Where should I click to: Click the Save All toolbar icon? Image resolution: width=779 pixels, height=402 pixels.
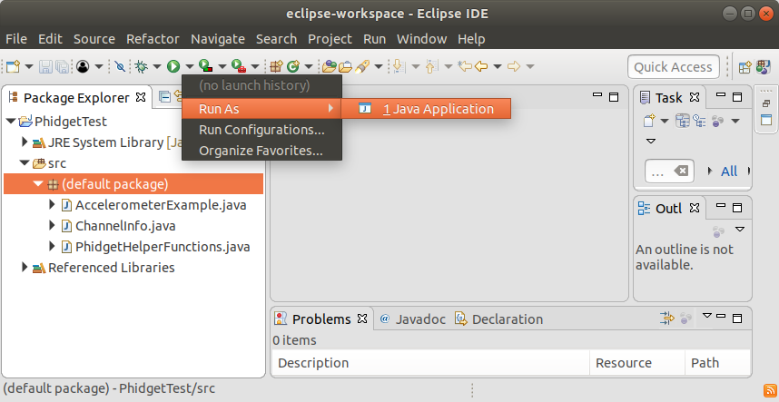(62, 66)
